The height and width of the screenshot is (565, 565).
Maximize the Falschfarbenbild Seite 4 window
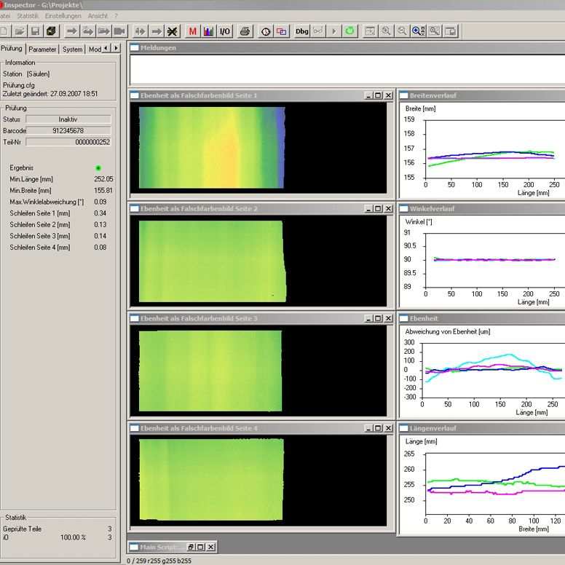click(x=378, y=428)
